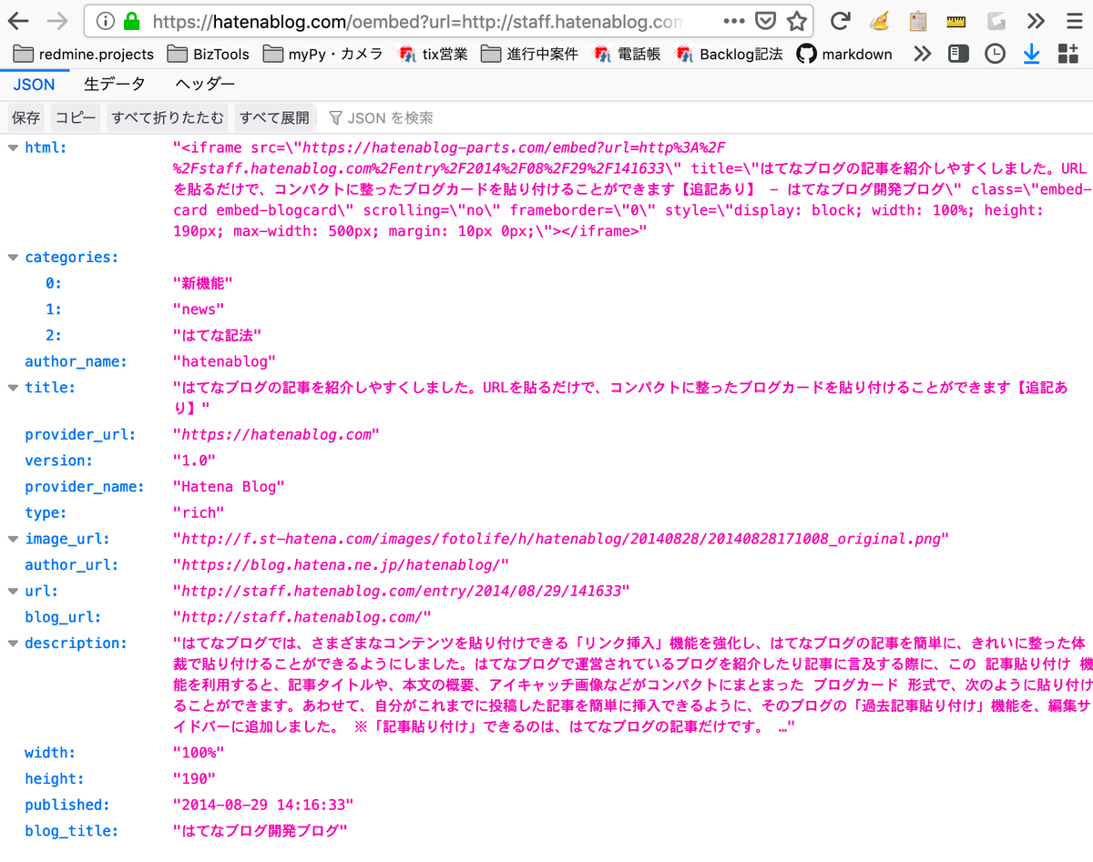Click the 保存 button

(26, 117)
